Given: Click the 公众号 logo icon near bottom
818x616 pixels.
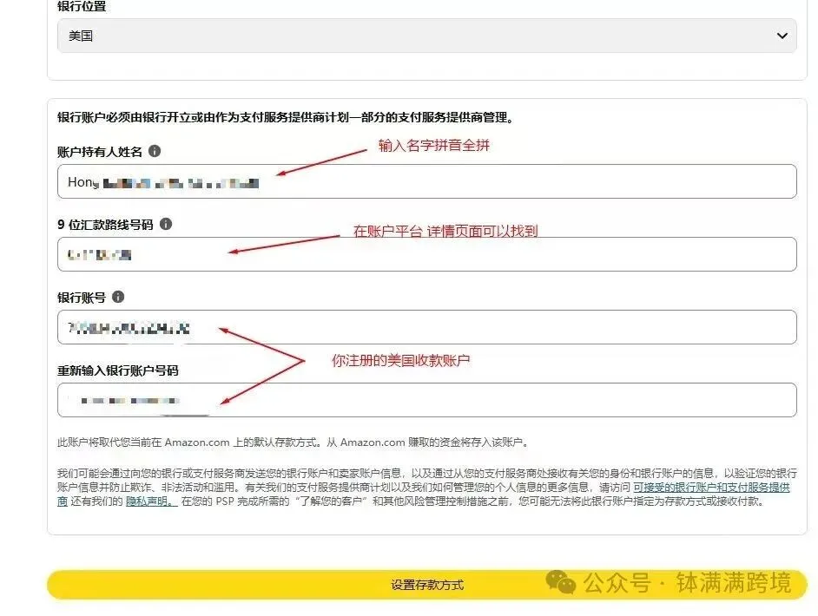Looking at the screenshot, I should tap(563, 585).
